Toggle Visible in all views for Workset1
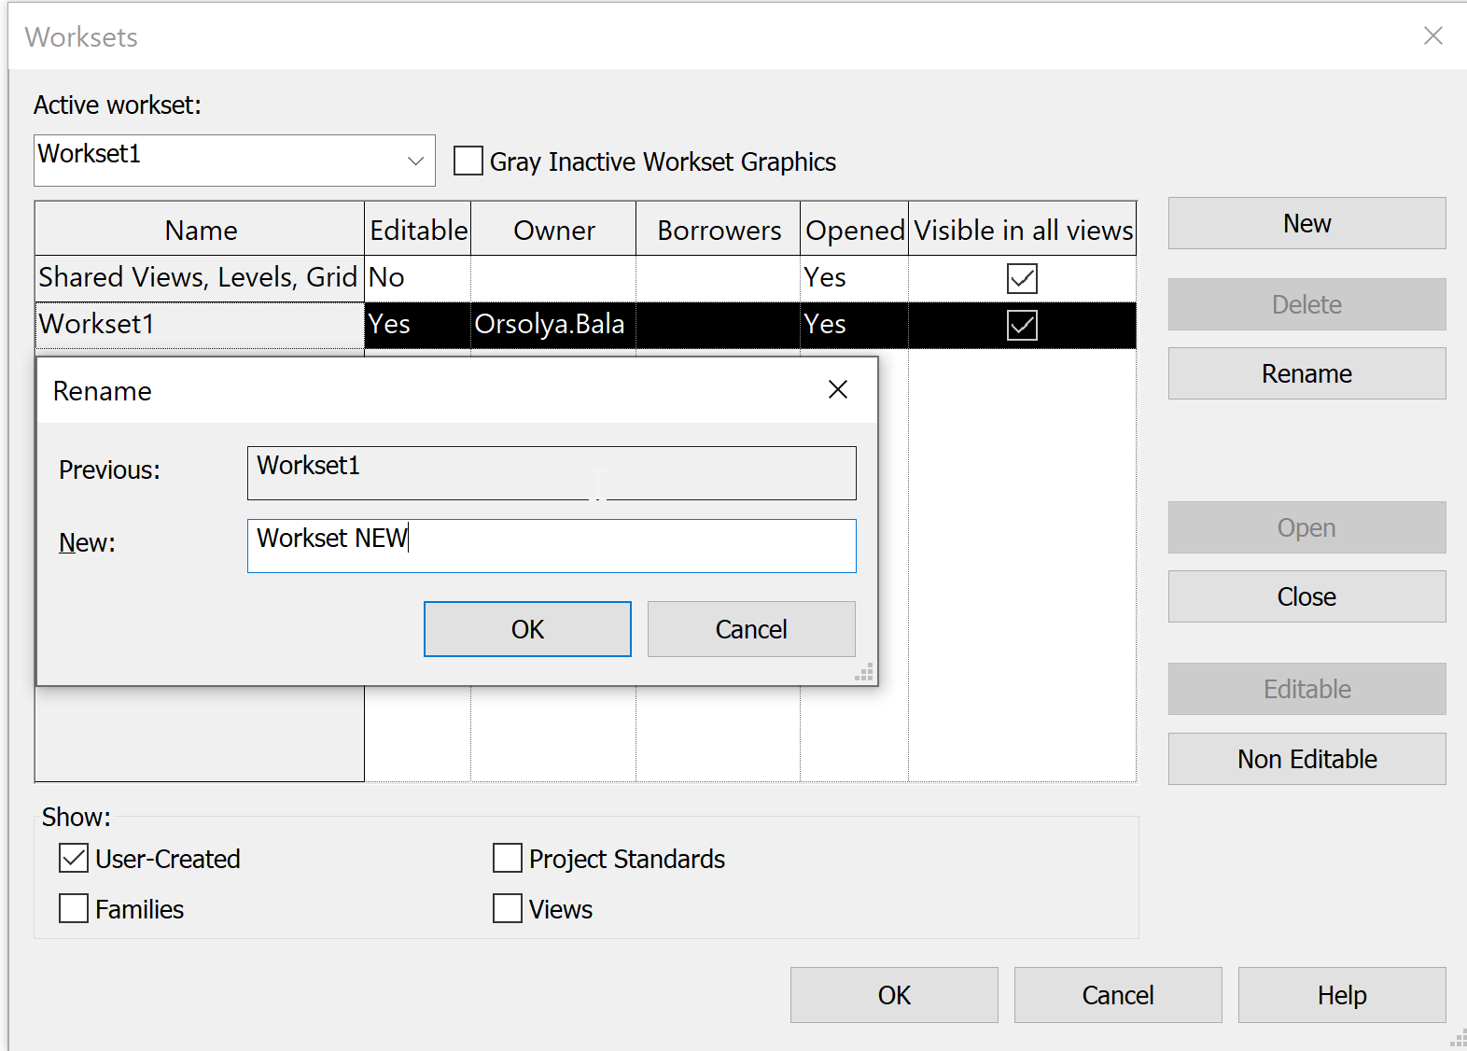The image size is (1467, 1051). click(x=1022, y=325)
